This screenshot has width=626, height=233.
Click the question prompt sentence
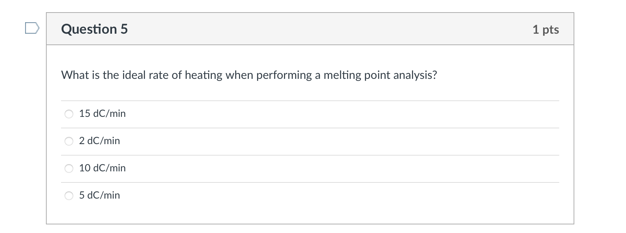click(x=249, y=75)
